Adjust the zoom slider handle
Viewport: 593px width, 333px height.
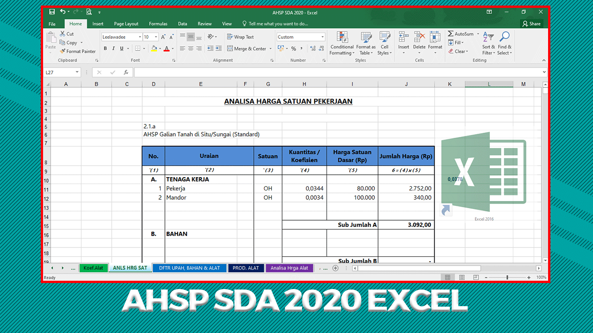coord(507,277)
